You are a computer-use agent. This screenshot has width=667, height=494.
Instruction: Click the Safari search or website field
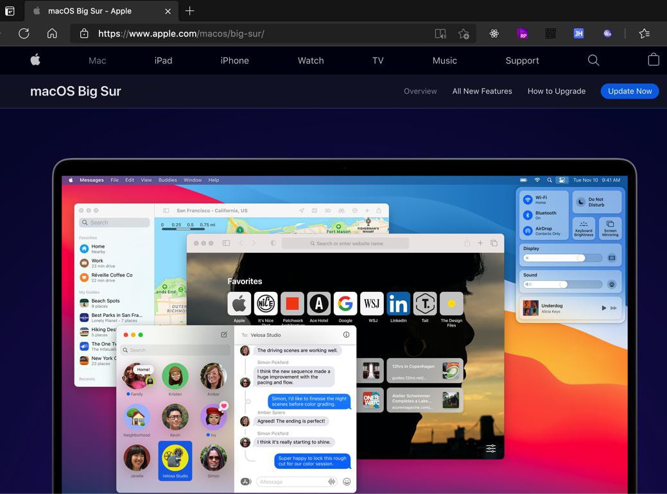pyautogui.click(x=345, y=243)
